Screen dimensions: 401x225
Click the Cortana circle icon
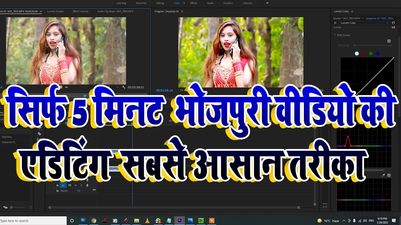coord(72,221)
